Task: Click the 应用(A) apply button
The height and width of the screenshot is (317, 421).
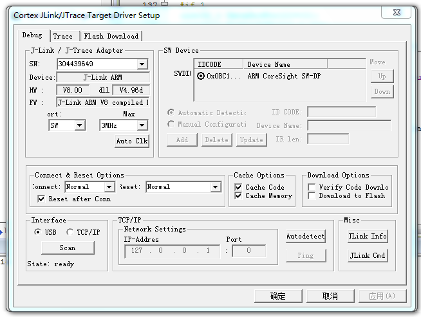Action: [x=382, y=296]
